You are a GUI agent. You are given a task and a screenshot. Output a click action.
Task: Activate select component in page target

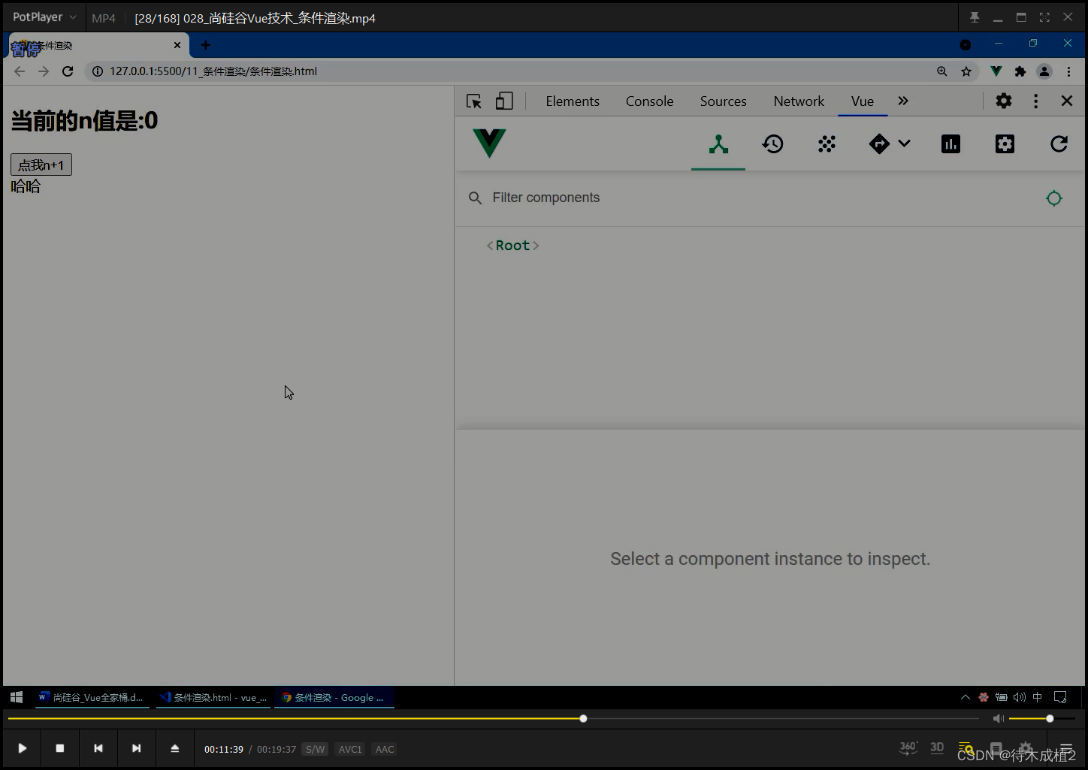point(1054,198)
